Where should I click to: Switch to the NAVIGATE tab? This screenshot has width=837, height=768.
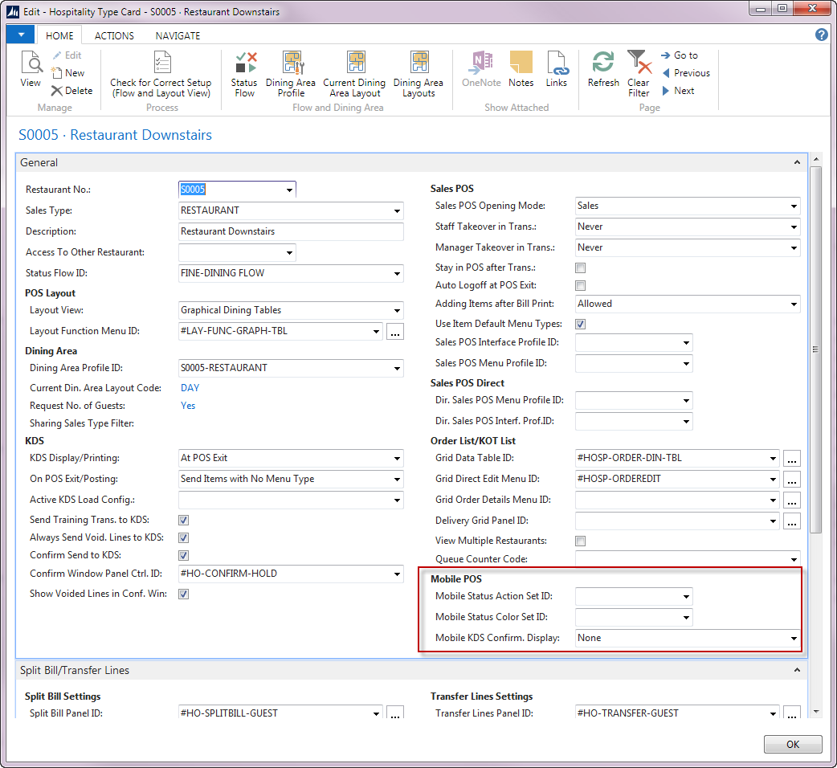(178, 35)
